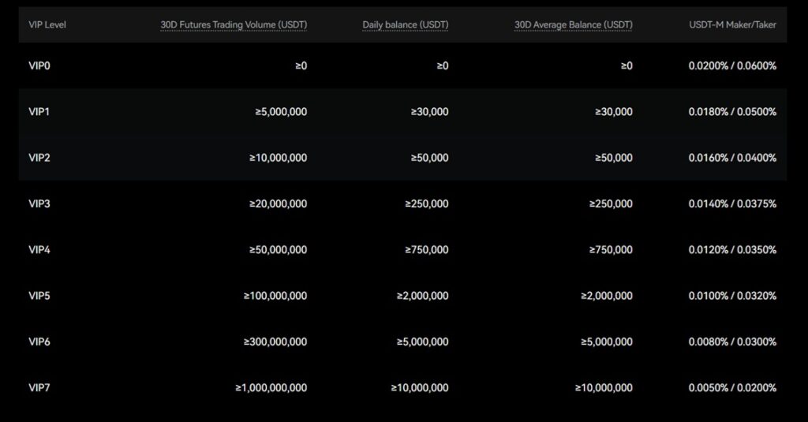Screen dimensions: 808x422
Task: Click the Daily balance (USDT) header
Action: tap(405, 24)
